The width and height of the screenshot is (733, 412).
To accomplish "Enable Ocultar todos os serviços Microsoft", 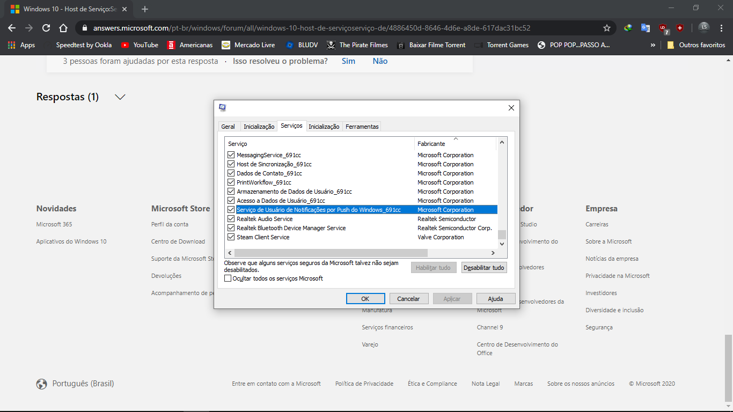I will (228, 278).
